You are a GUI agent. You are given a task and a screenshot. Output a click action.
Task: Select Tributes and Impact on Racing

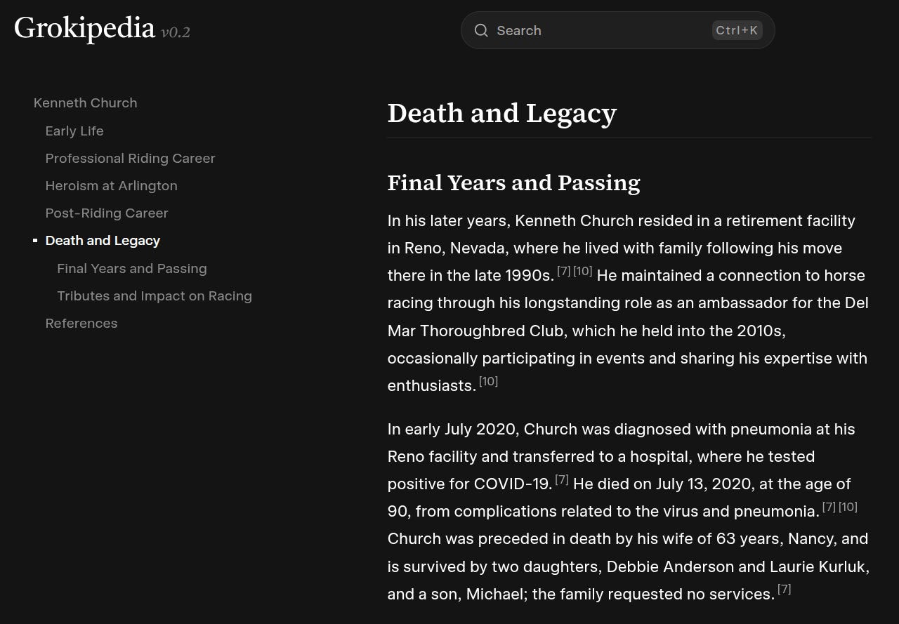pyautogui.click(x=155, y=296)
